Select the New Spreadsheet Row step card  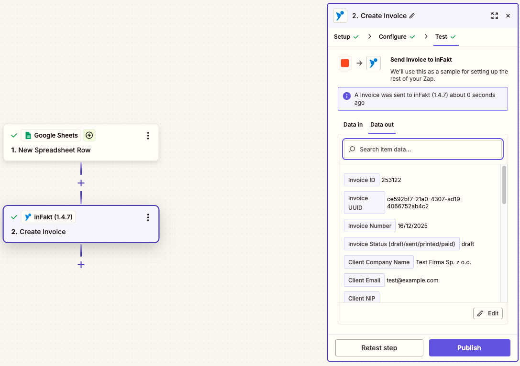[81, 143]
